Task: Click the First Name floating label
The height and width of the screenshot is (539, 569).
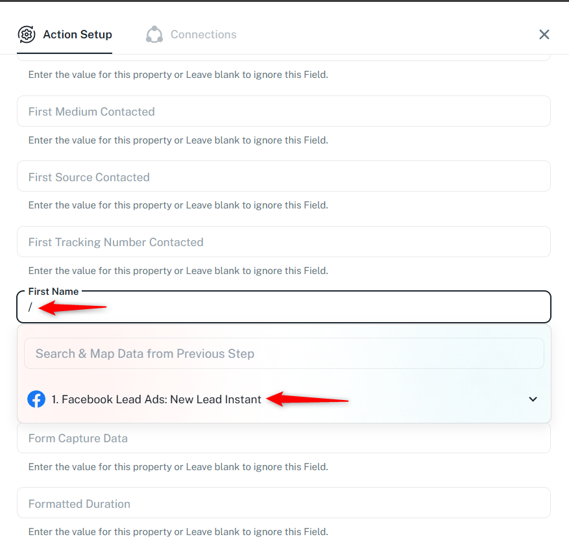Action: [53, 292]
